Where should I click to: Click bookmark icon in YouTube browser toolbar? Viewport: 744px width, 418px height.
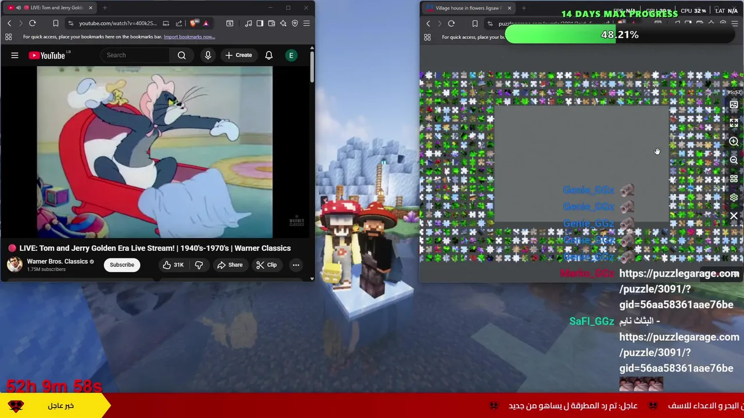[x=56, y=23]
